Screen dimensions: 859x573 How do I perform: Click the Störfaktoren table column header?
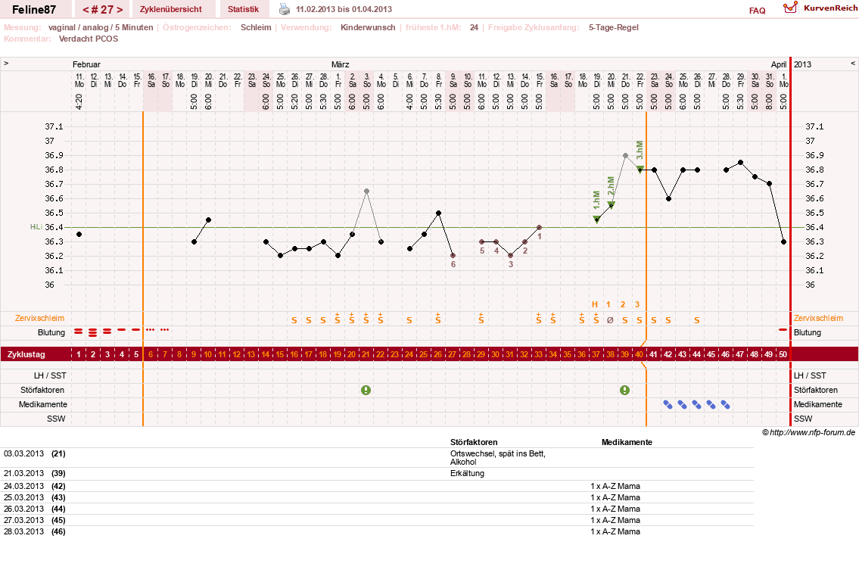click(474, 442)
